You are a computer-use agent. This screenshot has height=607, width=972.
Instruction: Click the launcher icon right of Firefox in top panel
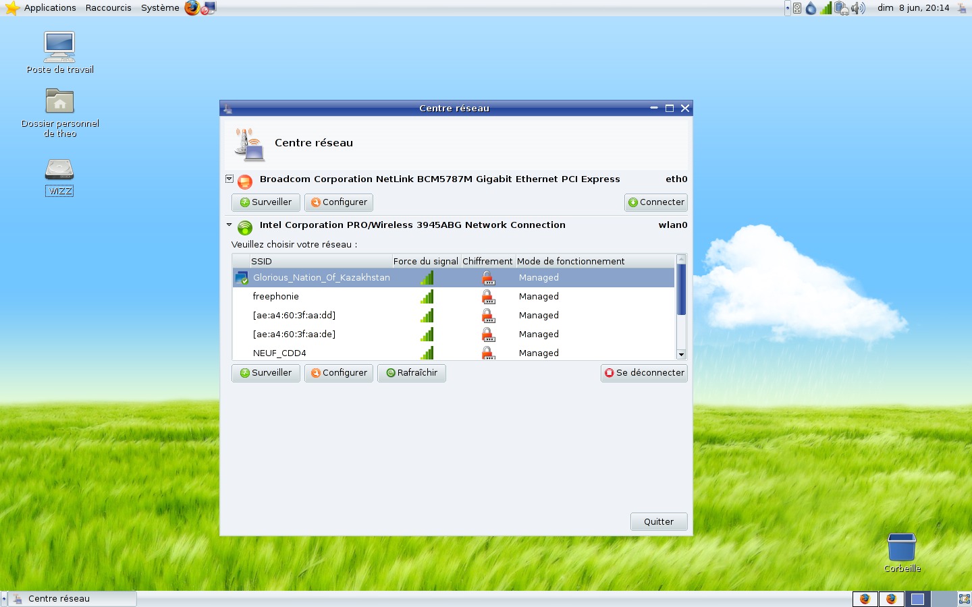[209, 8]
